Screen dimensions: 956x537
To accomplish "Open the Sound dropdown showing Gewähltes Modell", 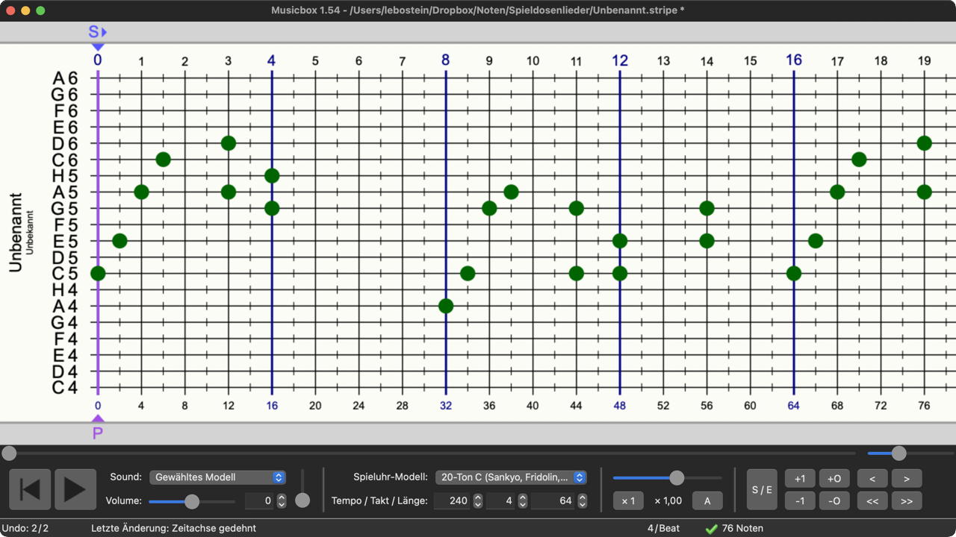I will (x=217, y=477).
